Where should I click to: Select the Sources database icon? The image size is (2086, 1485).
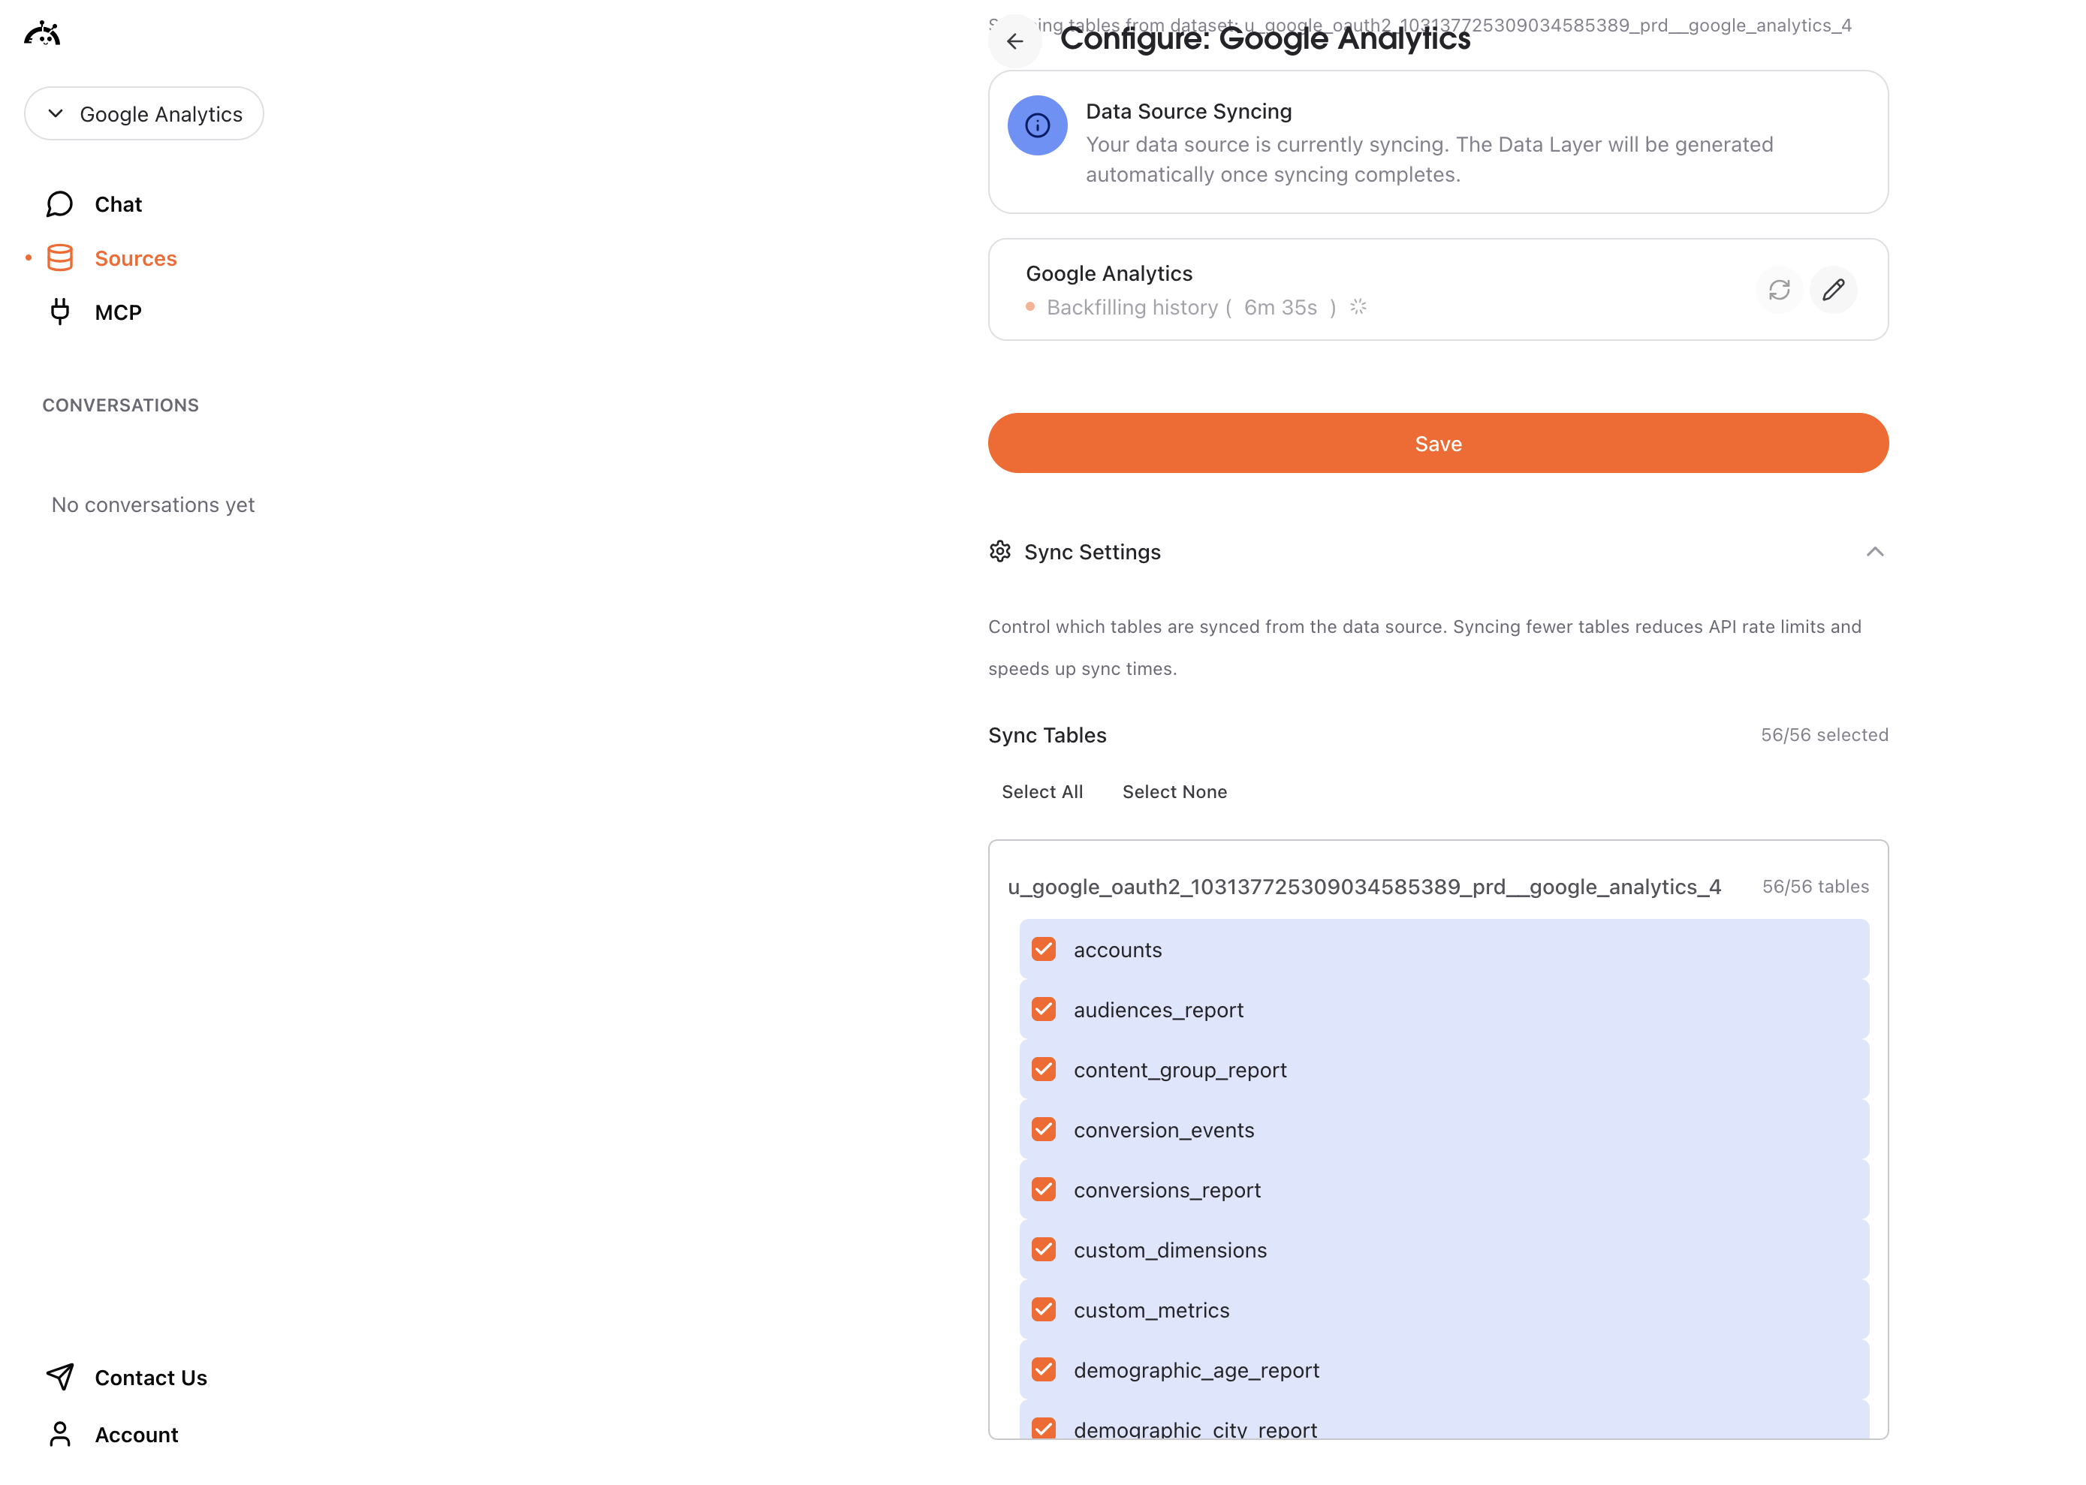coord(59,257)
